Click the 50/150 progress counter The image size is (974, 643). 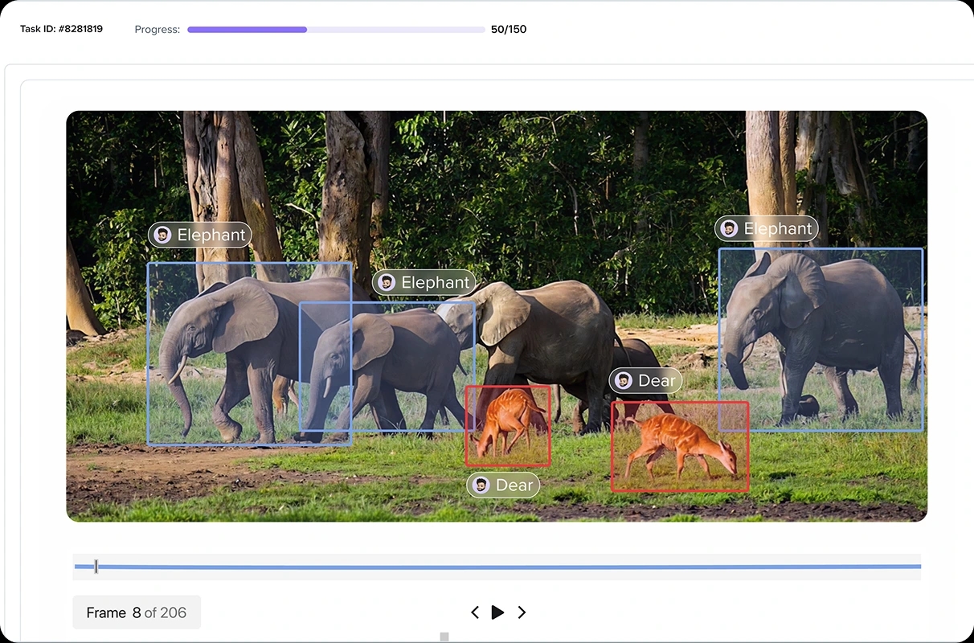(509, 30)
